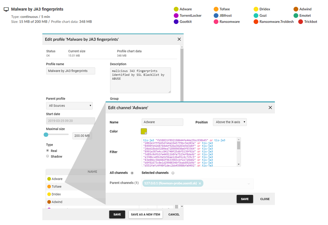Click the Gootkit legend dot
Viewport: 328px width, 225px height.
coord(176,22)
